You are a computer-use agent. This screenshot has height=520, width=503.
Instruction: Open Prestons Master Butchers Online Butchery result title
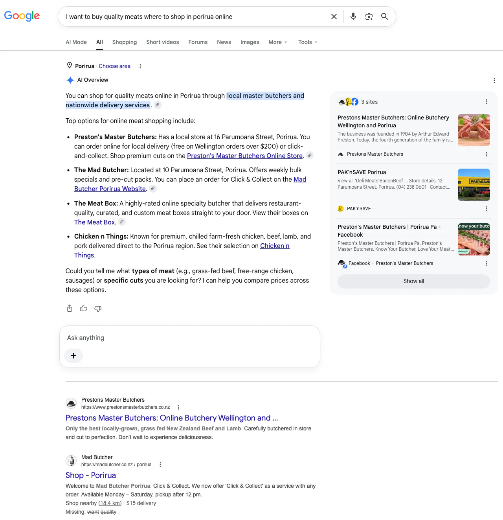172,418
